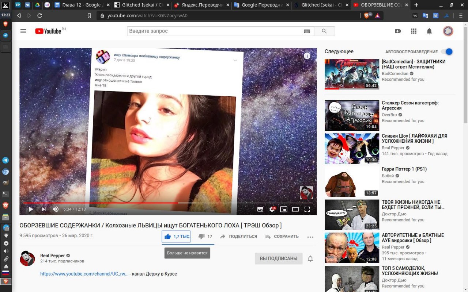Open Telegram in the left dock
The image size is (468, 292).
pyautogui.click(x=5, y=160)
